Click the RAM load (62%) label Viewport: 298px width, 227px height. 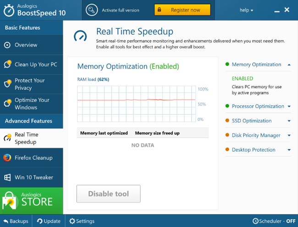click(x=93, y=79)
